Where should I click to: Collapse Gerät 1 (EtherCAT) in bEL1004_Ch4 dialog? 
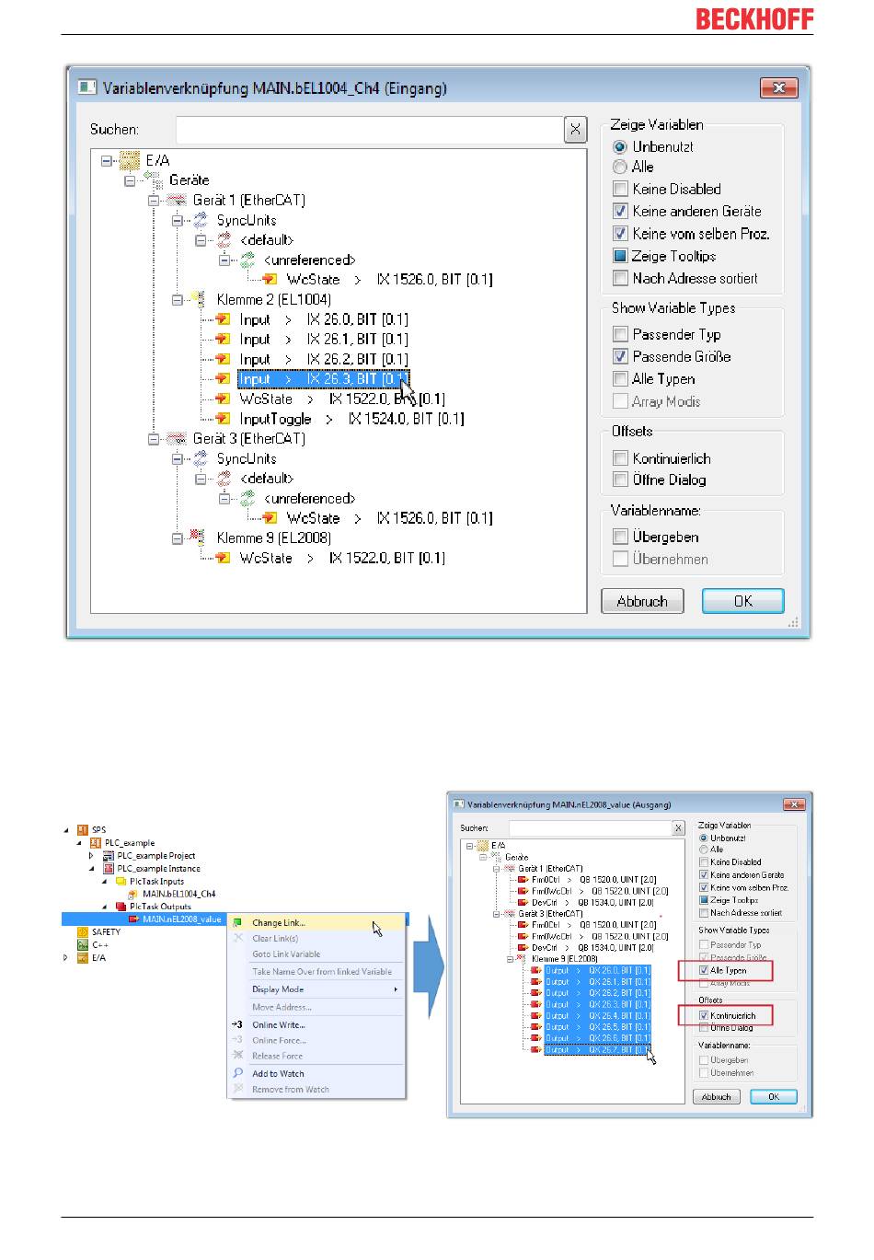pos(154,201)
